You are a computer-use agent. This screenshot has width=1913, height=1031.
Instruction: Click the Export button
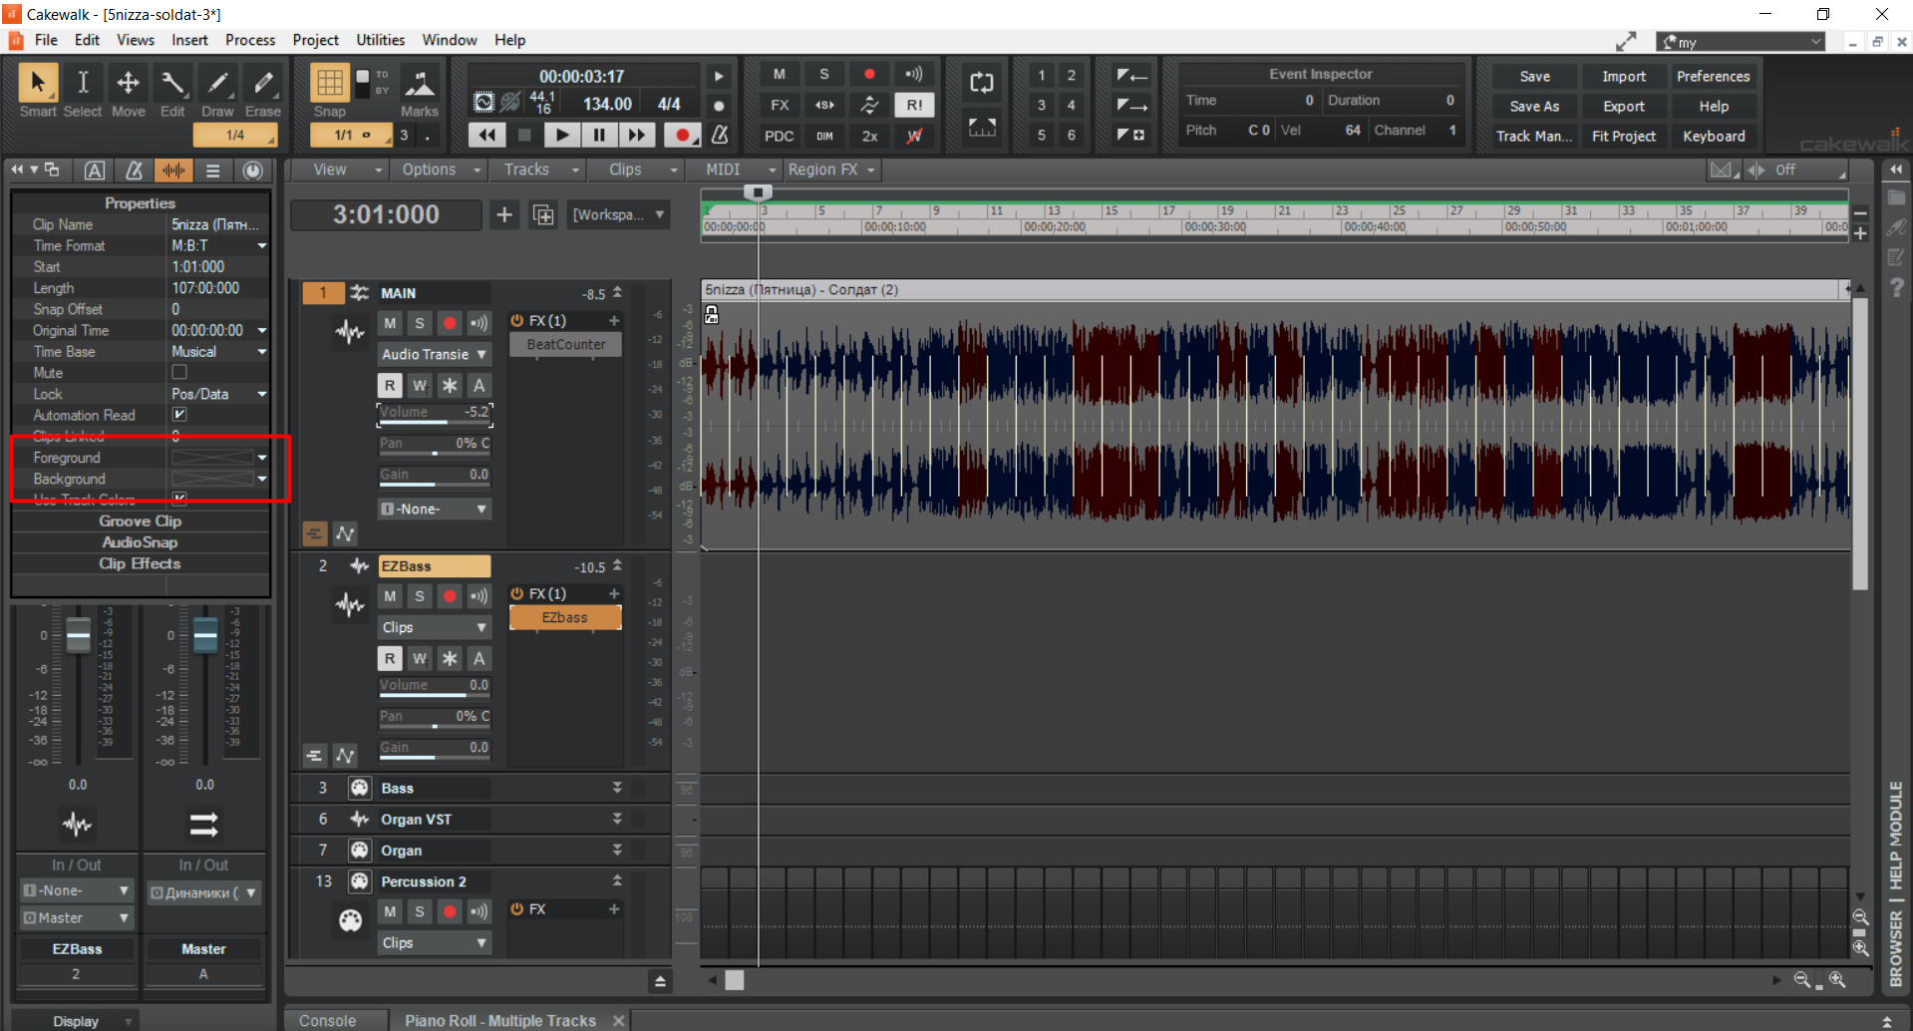click(1624, 107)
